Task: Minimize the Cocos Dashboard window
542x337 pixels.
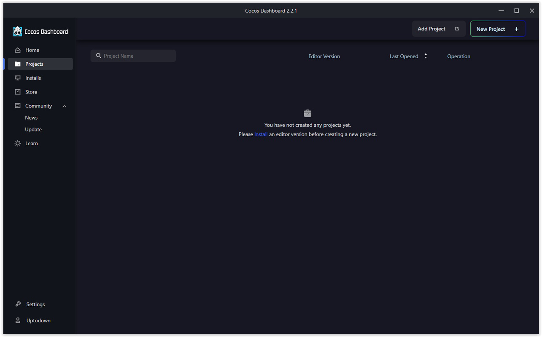Action: pos(501,11)
